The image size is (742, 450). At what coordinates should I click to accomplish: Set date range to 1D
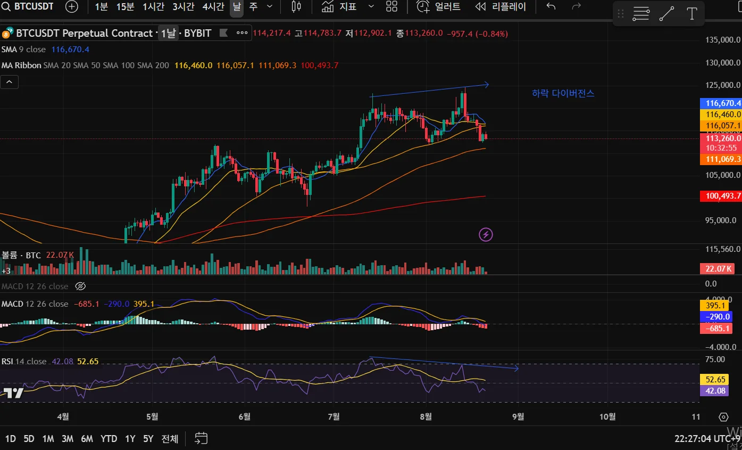click(x=10, y=439)
